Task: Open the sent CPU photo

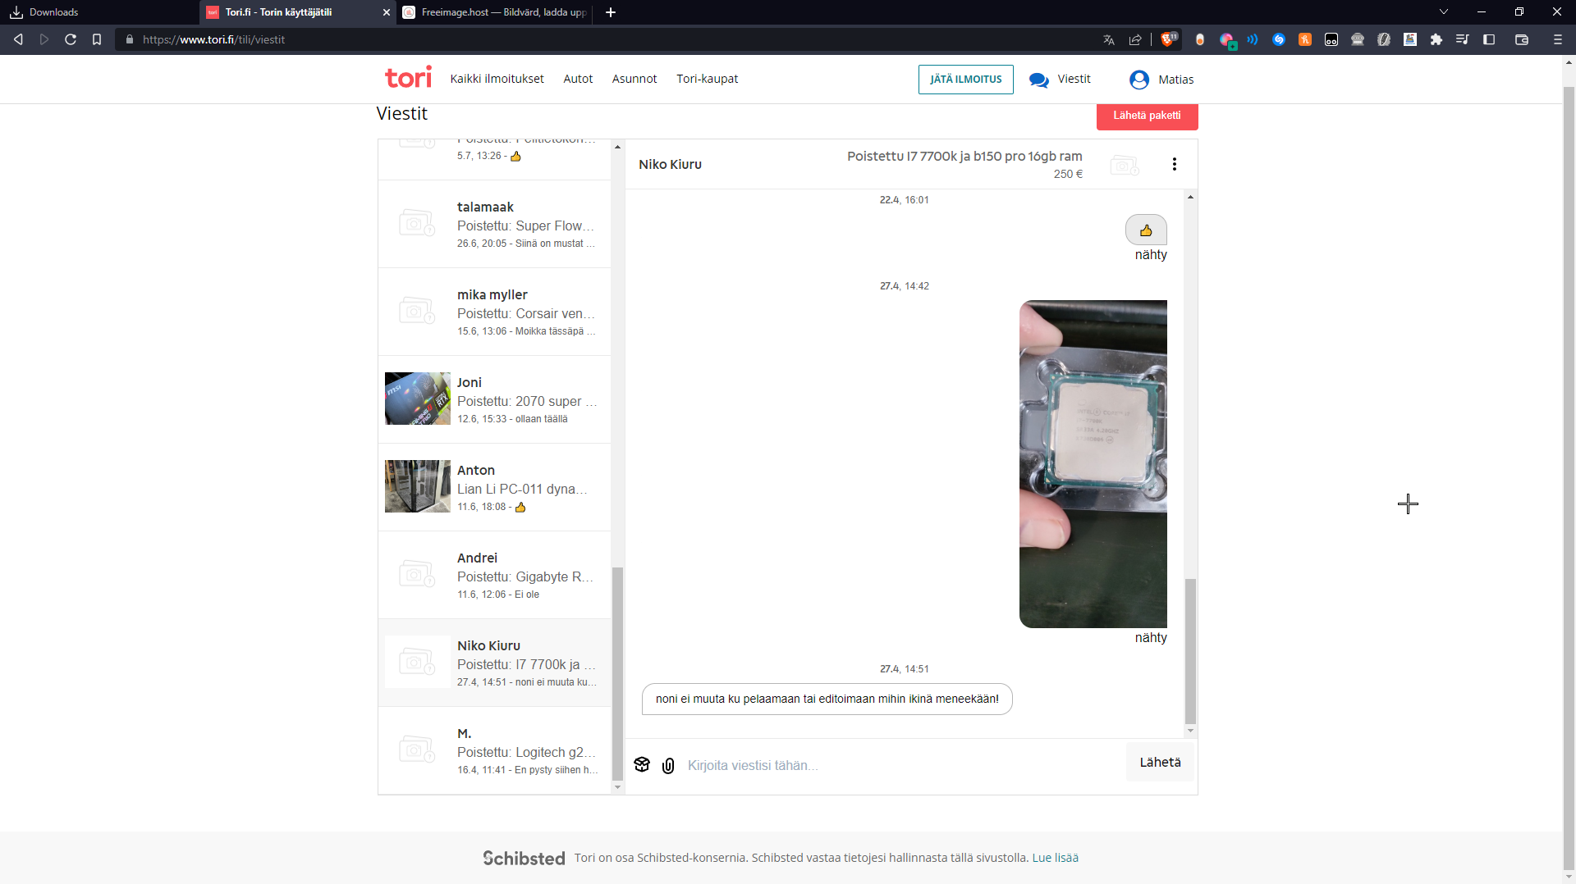Action: [1093, 464]
